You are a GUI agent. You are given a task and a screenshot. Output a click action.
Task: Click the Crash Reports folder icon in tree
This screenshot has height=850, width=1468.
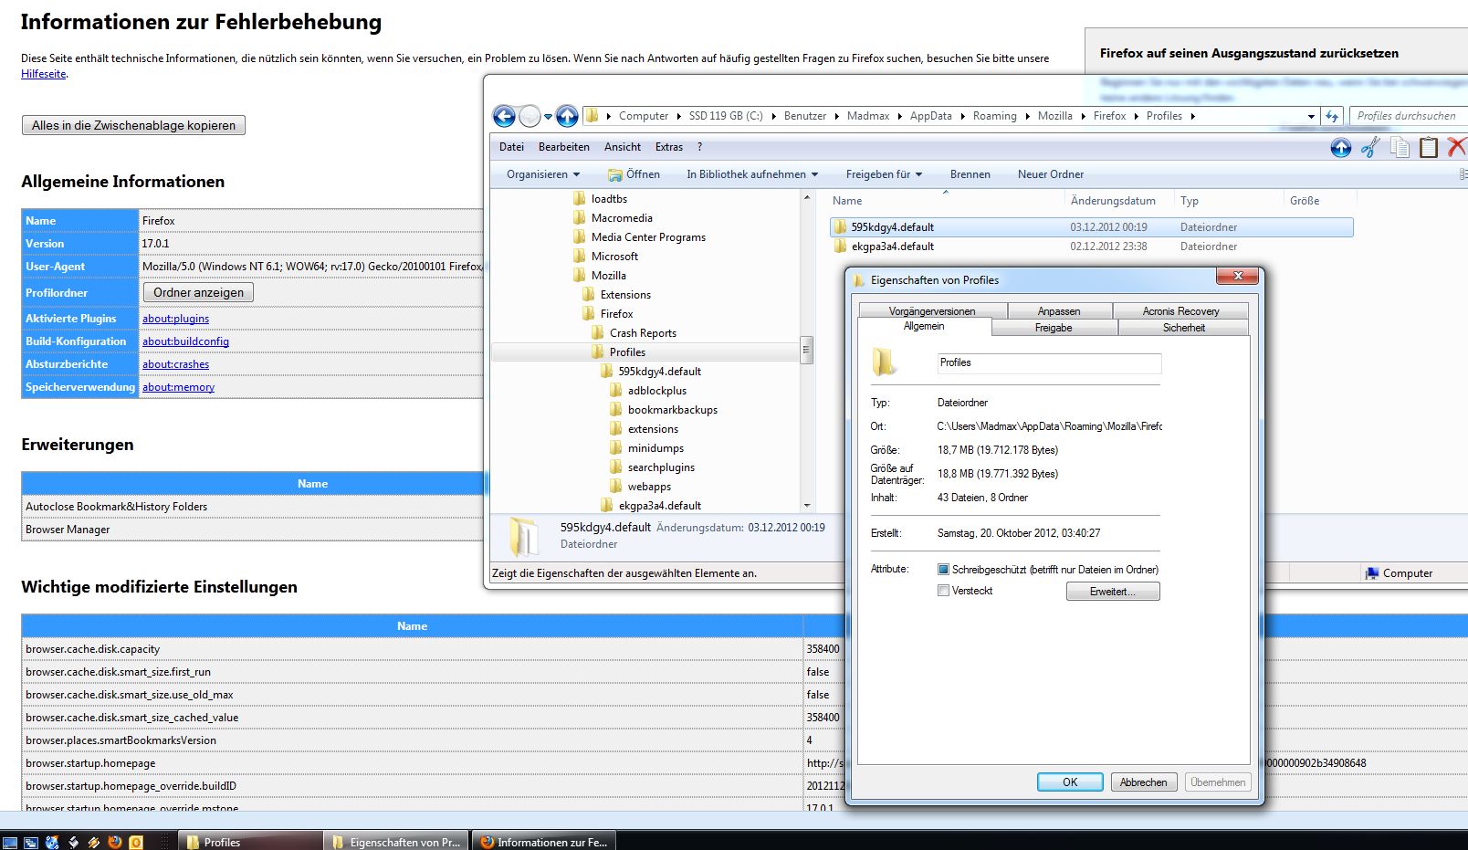point(598,333)
